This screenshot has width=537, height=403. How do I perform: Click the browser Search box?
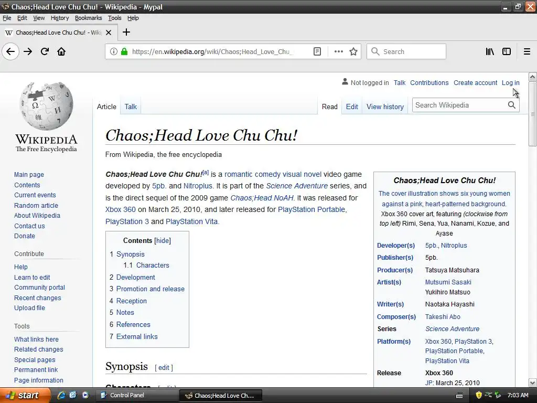click(406, 52)
